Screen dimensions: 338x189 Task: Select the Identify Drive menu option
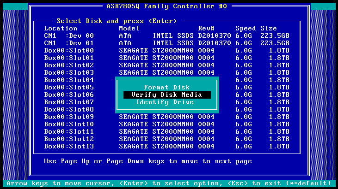click(x=167, y=102)
